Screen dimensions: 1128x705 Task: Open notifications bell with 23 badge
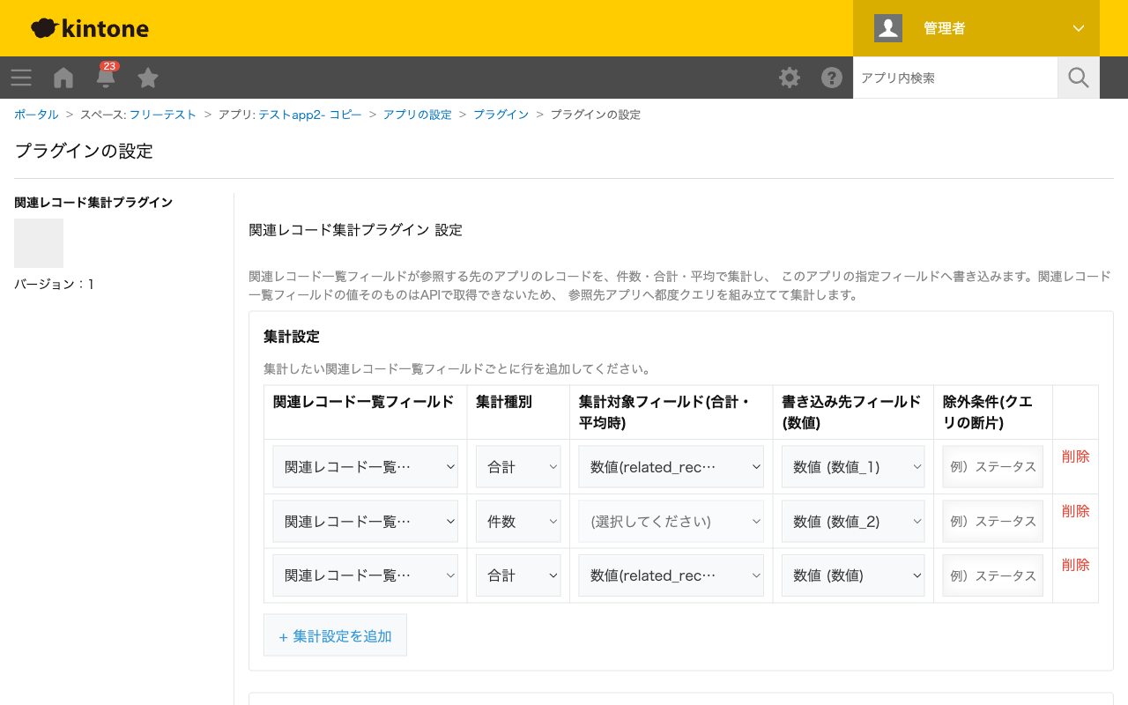click(x=106, y=76)
